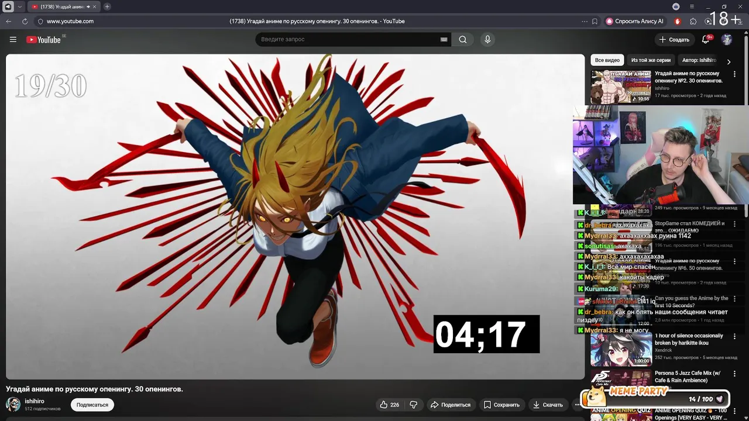Click the main video player
Viewport: 749px width, 421px height.
click(295, 216)
